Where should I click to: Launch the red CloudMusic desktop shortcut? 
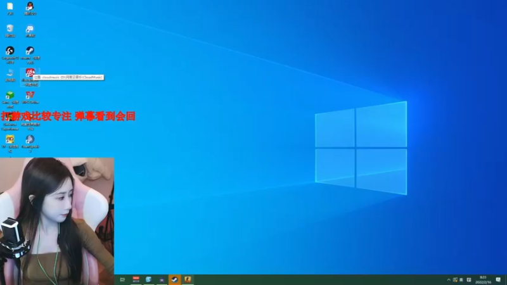(30, 73)
